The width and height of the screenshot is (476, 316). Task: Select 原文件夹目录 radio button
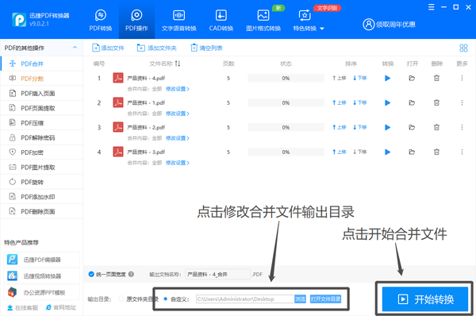point(121,299)
